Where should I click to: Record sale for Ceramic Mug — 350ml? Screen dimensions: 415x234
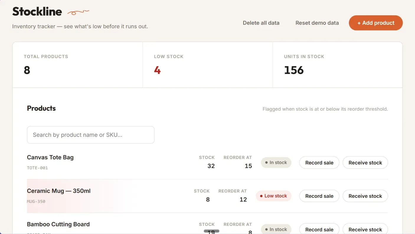coord(319,196)
